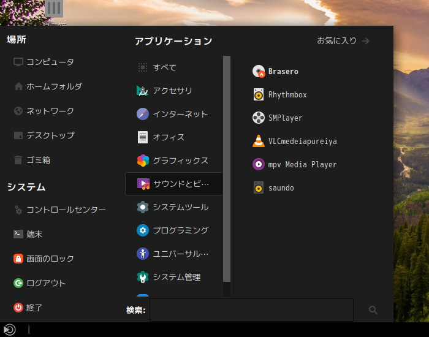Image resolution: width=429 pixels, height=337 pixels.
Task: Open SMPlayer film reel icon
Action: [x=259, y=118]
